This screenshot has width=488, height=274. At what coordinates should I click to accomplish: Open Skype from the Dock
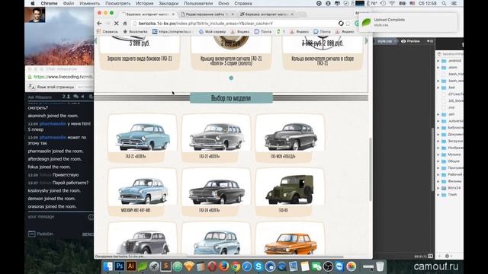[258, 266]
